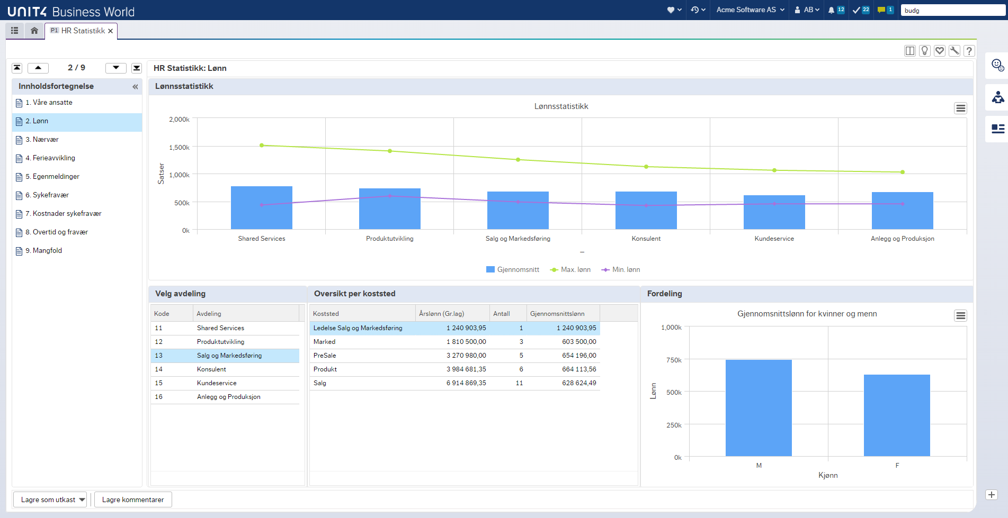Screen dimensions: 1008x518
Task: Open '4. Ferieavvikling' in contents
Action: (x=77, y=158)
